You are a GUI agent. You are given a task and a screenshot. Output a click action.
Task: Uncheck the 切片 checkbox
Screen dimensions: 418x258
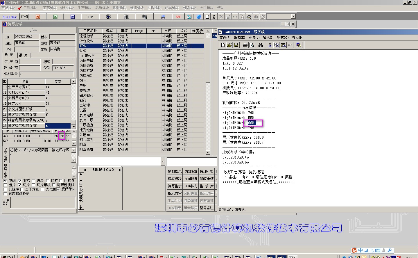pyautogui.click(x=19, y=185)
